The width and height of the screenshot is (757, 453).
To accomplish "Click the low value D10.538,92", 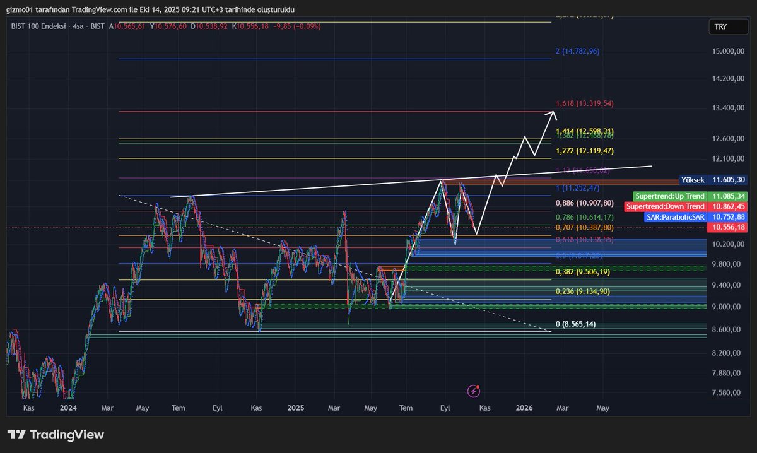I will 210,26.
